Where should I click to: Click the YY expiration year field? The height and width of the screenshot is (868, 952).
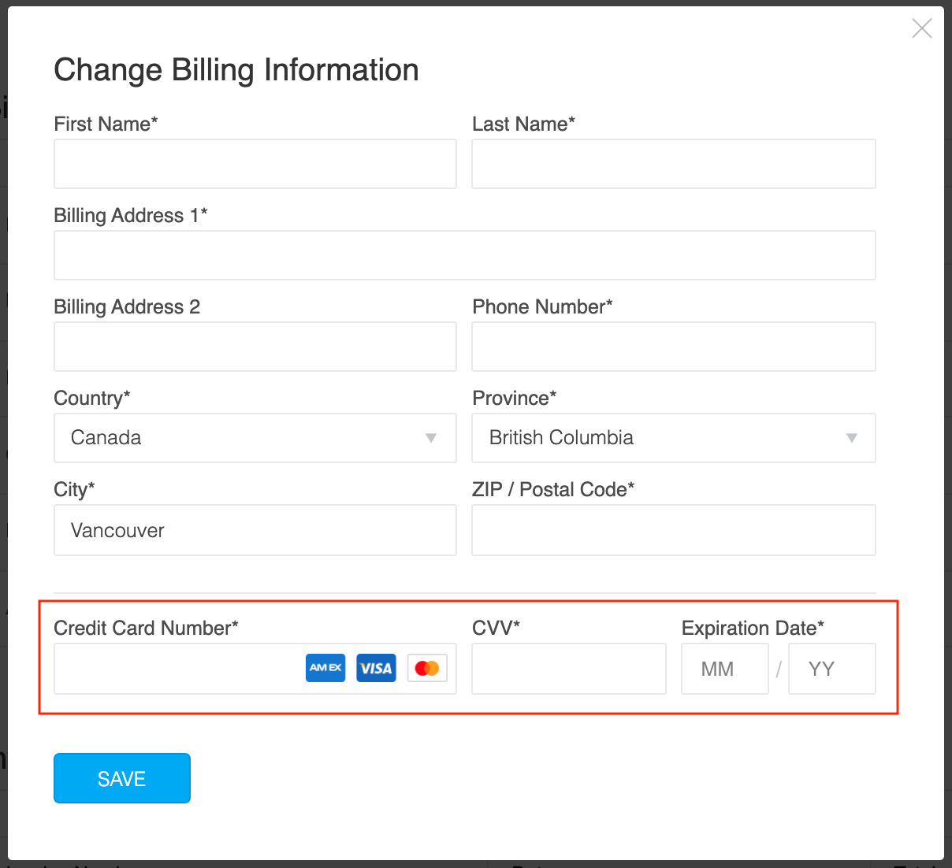pos(832,669)
